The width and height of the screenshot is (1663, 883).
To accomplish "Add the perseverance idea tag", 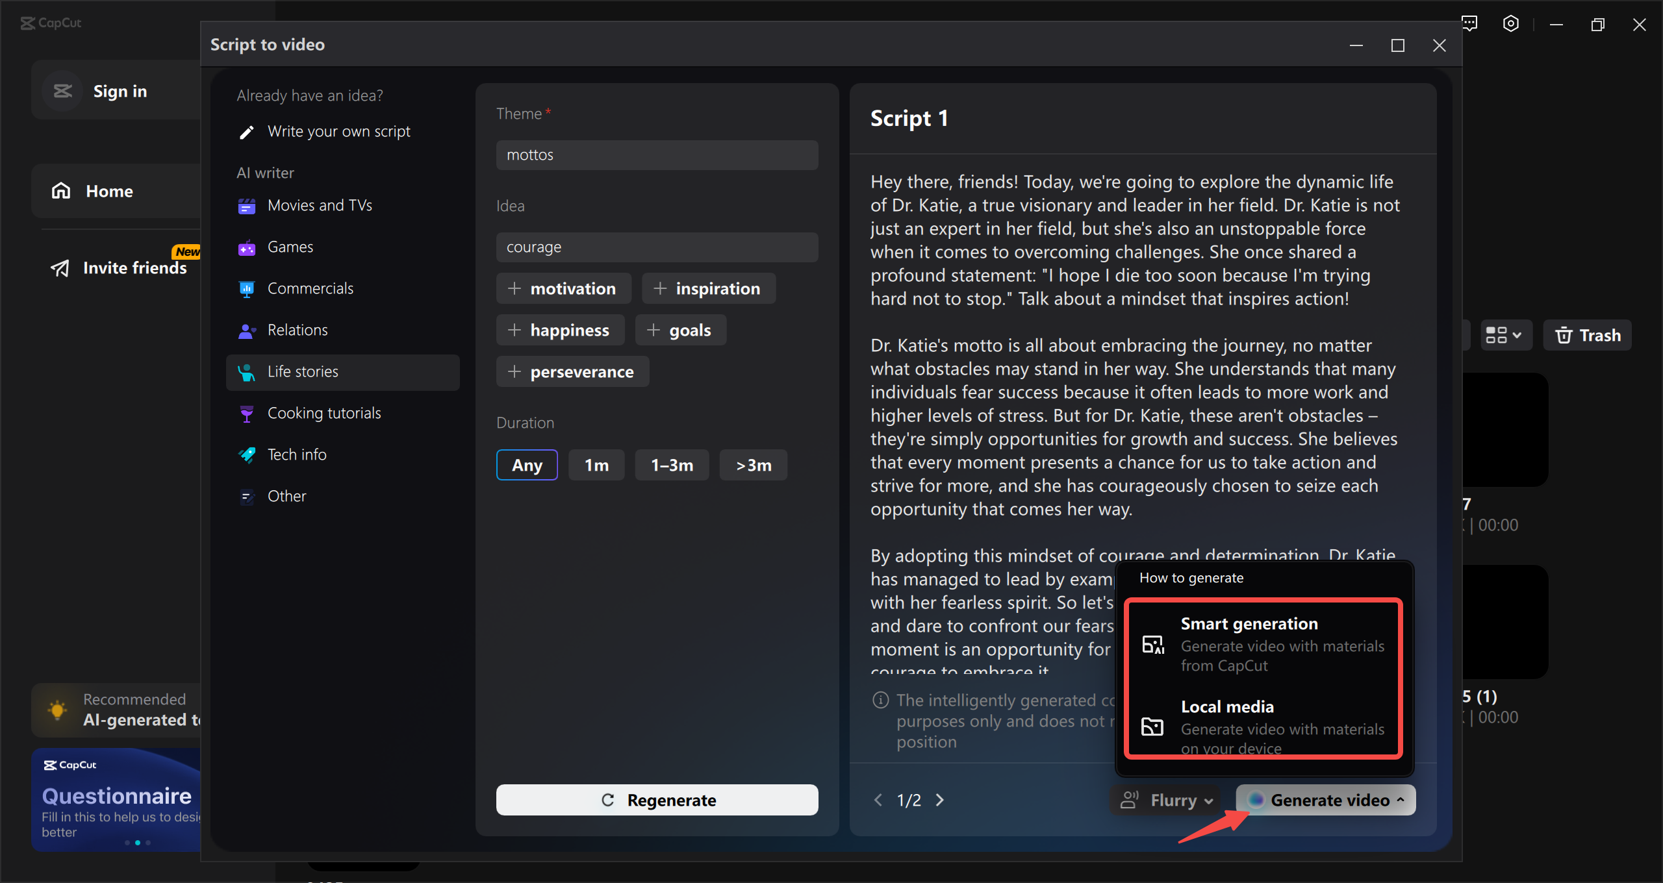I will (572, 371).
